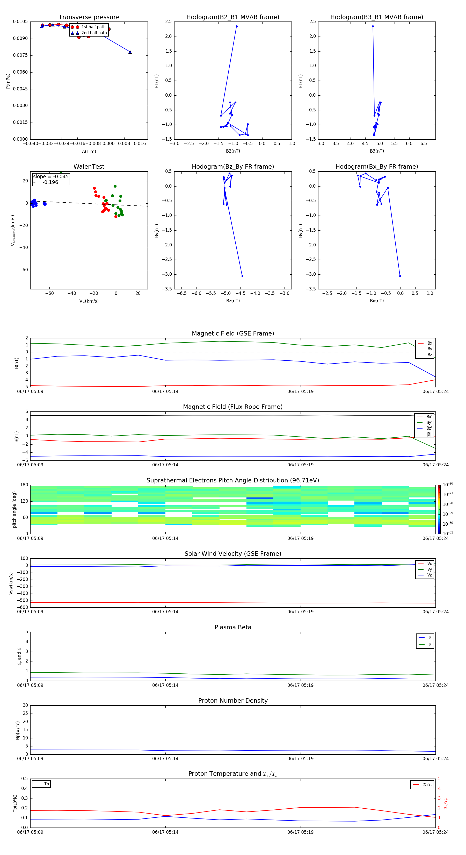Viewport: 466px width, 855px height.
Task: Click the 'Transverse pressure' plot title
Action: pyautogui.click(x=89, y=17)
